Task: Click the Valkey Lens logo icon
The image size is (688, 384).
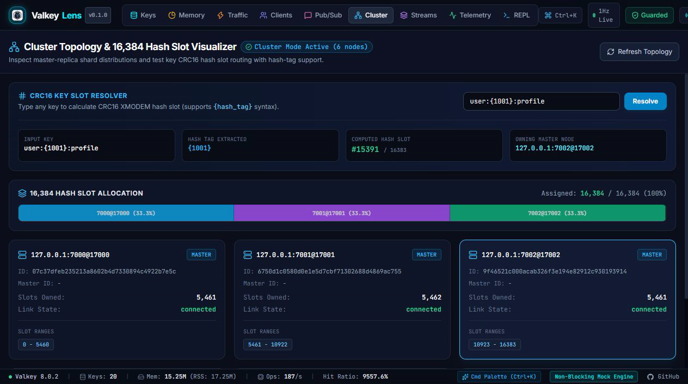Action: (17, 15)
